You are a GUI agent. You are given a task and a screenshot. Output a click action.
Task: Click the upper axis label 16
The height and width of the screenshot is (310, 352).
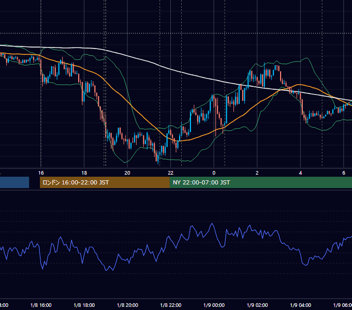point(41,173)
